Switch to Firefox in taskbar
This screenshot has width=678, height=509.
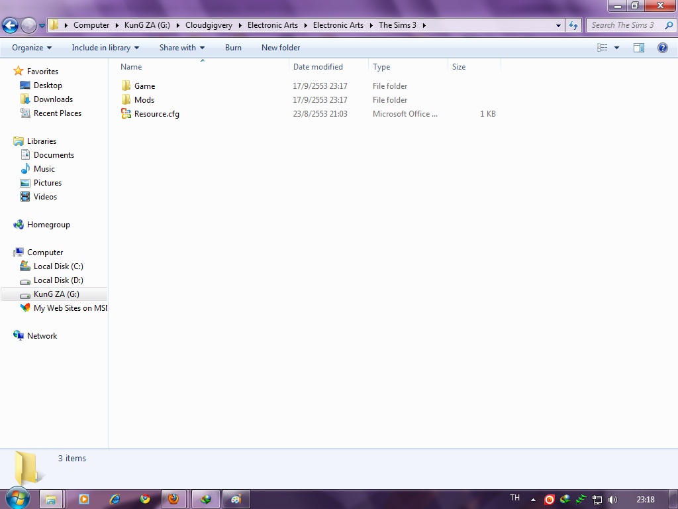tap(174, 500)
